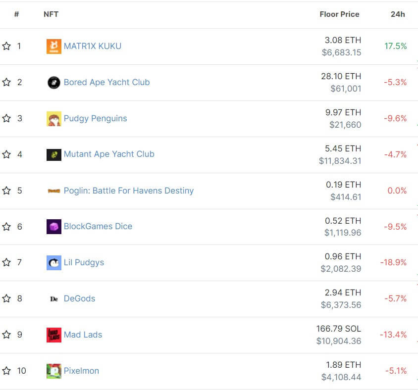418x391 pixels.
Task: Open Poglin: Battle For Havens Destiny link
Action: pos(129,191)
